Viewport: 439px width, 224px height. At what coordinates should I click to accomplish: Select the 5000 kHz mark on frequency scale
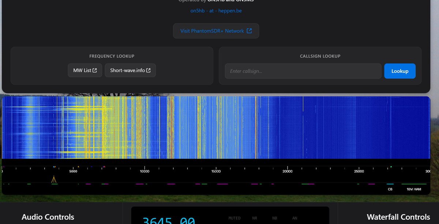coord(73,171)
